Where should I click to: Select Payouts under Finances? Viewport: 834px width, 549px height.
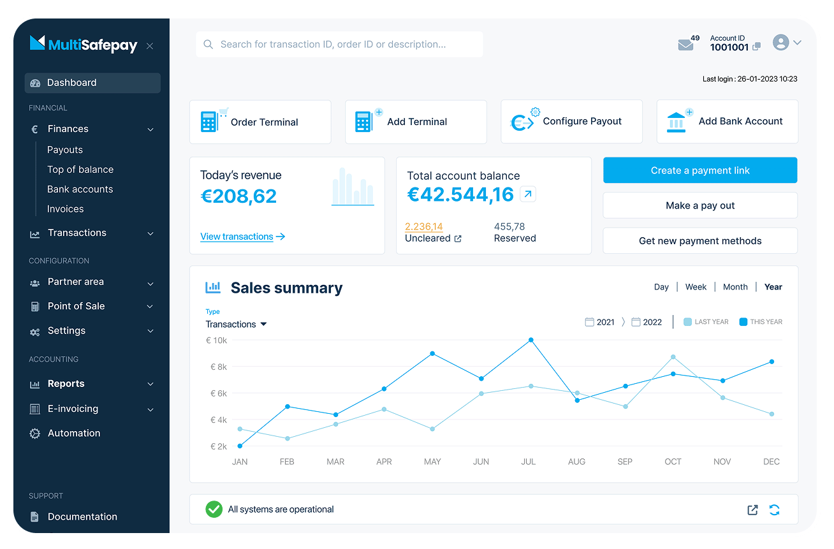[65, 150]
